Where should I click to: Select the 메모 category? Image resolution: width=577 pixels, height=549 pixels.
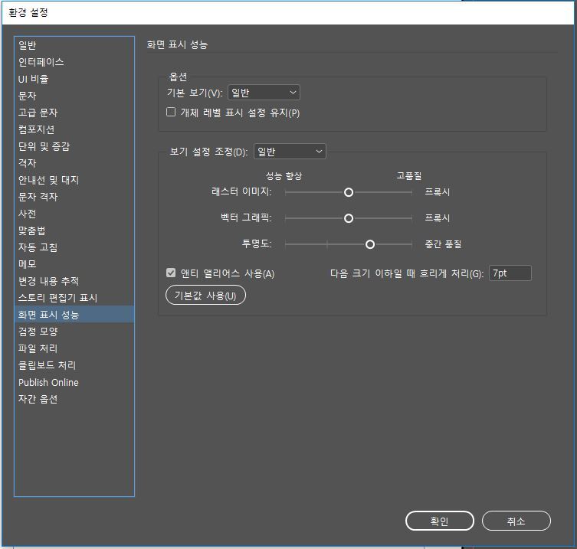74,264
